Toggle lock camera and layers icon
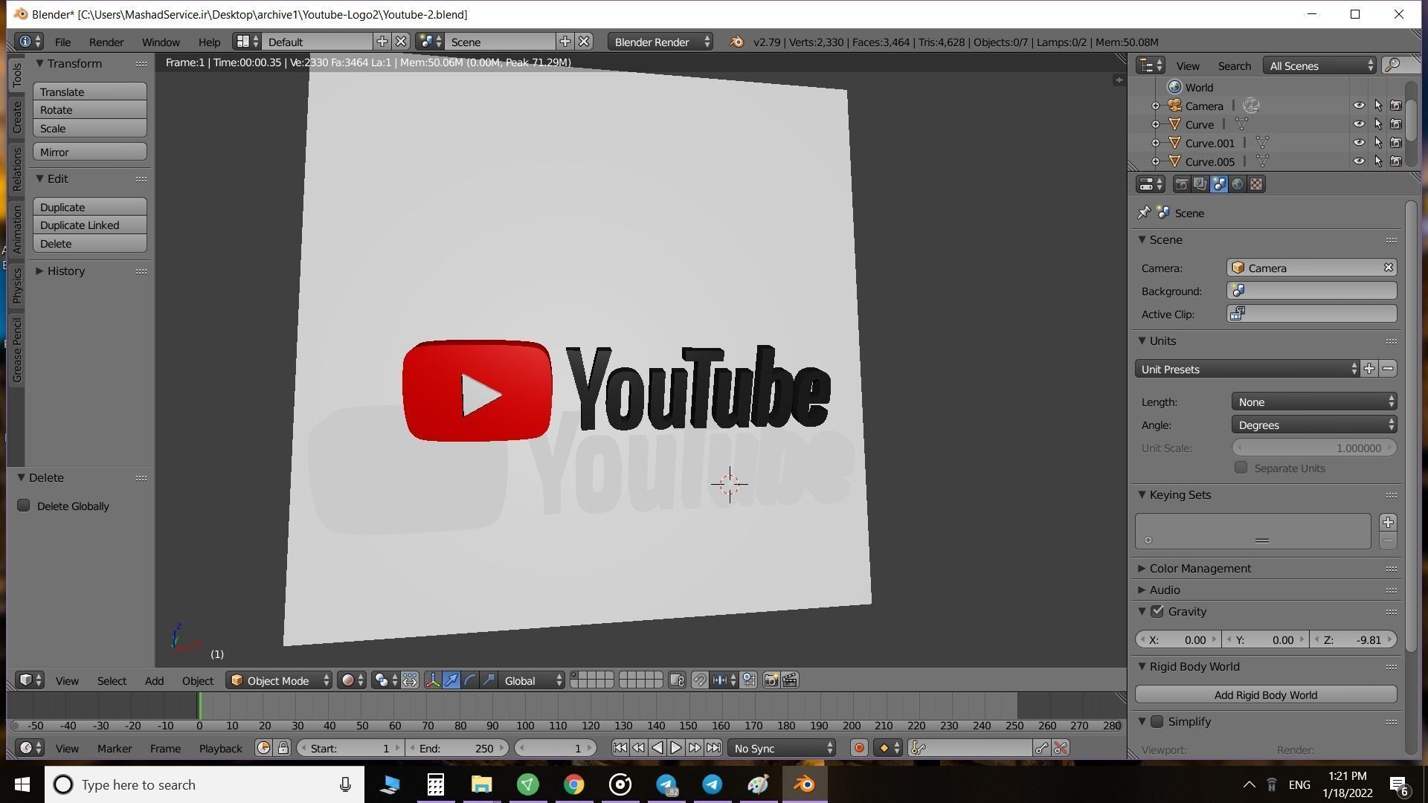The height and width of the screenshot is (803, 1428). [x=677, y=680]
